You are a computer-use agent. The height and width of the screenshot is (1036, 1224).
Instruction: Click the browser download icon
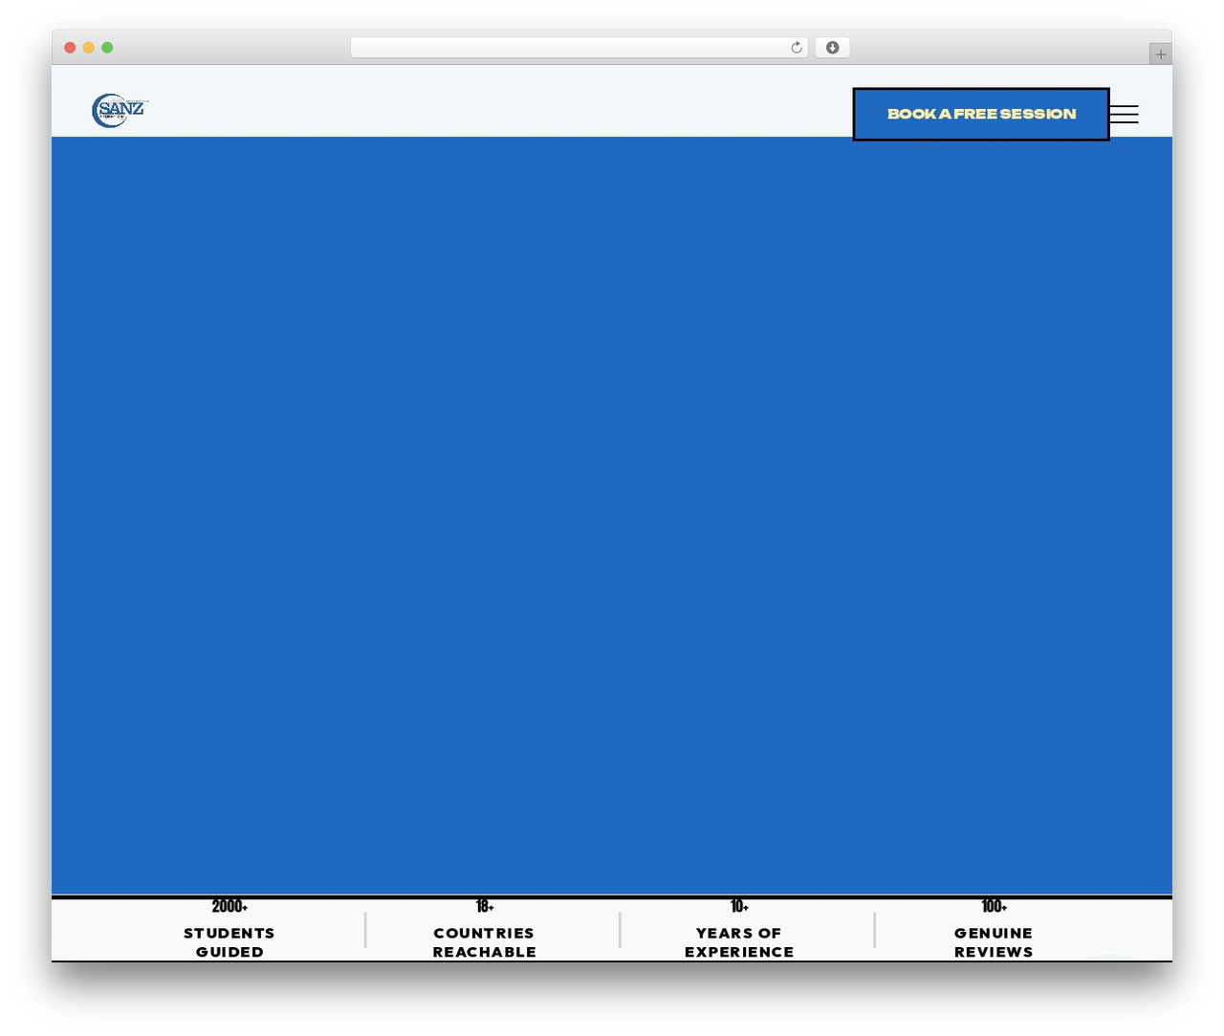point(832,48)
